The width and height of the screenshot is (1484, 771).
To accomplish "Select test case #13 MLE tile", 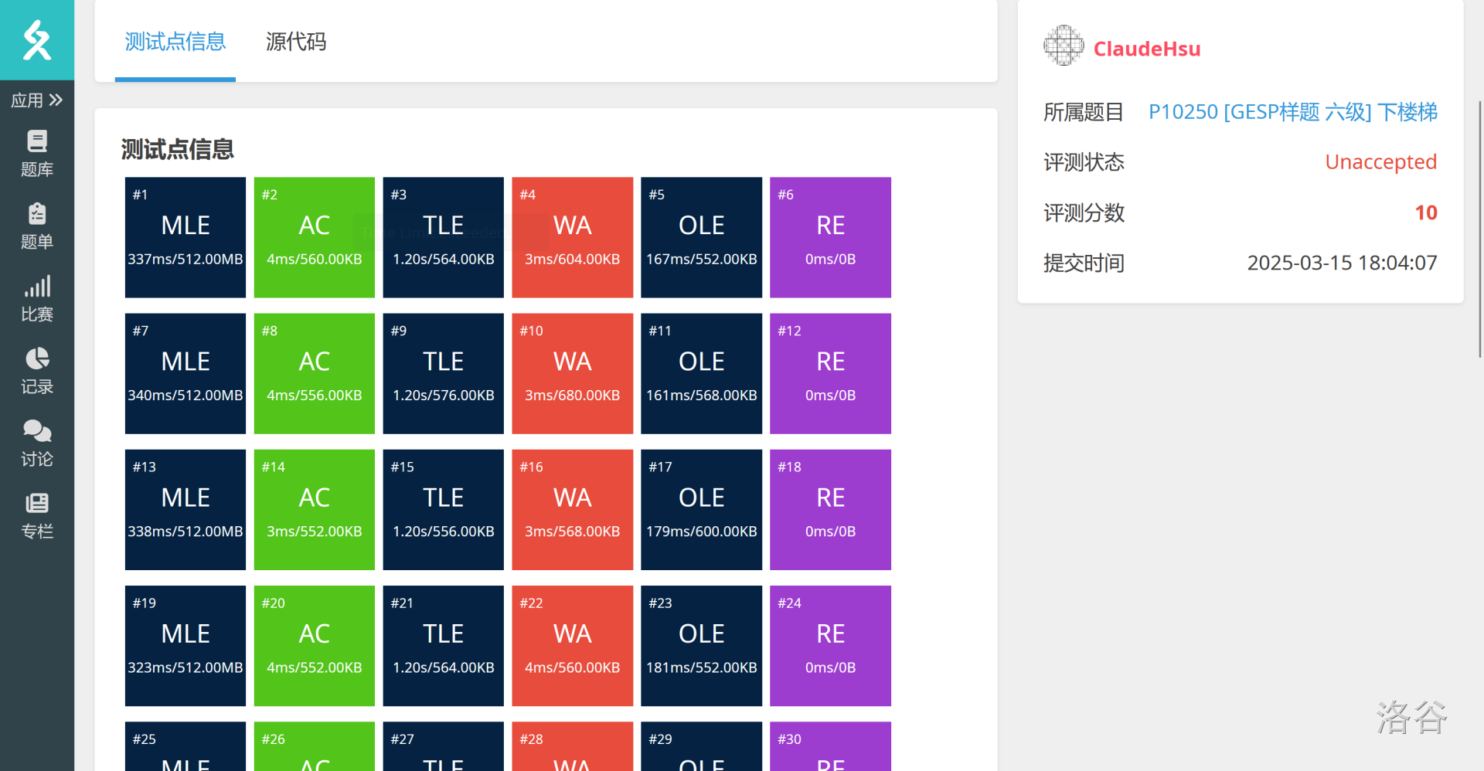I will coord(185,510).
